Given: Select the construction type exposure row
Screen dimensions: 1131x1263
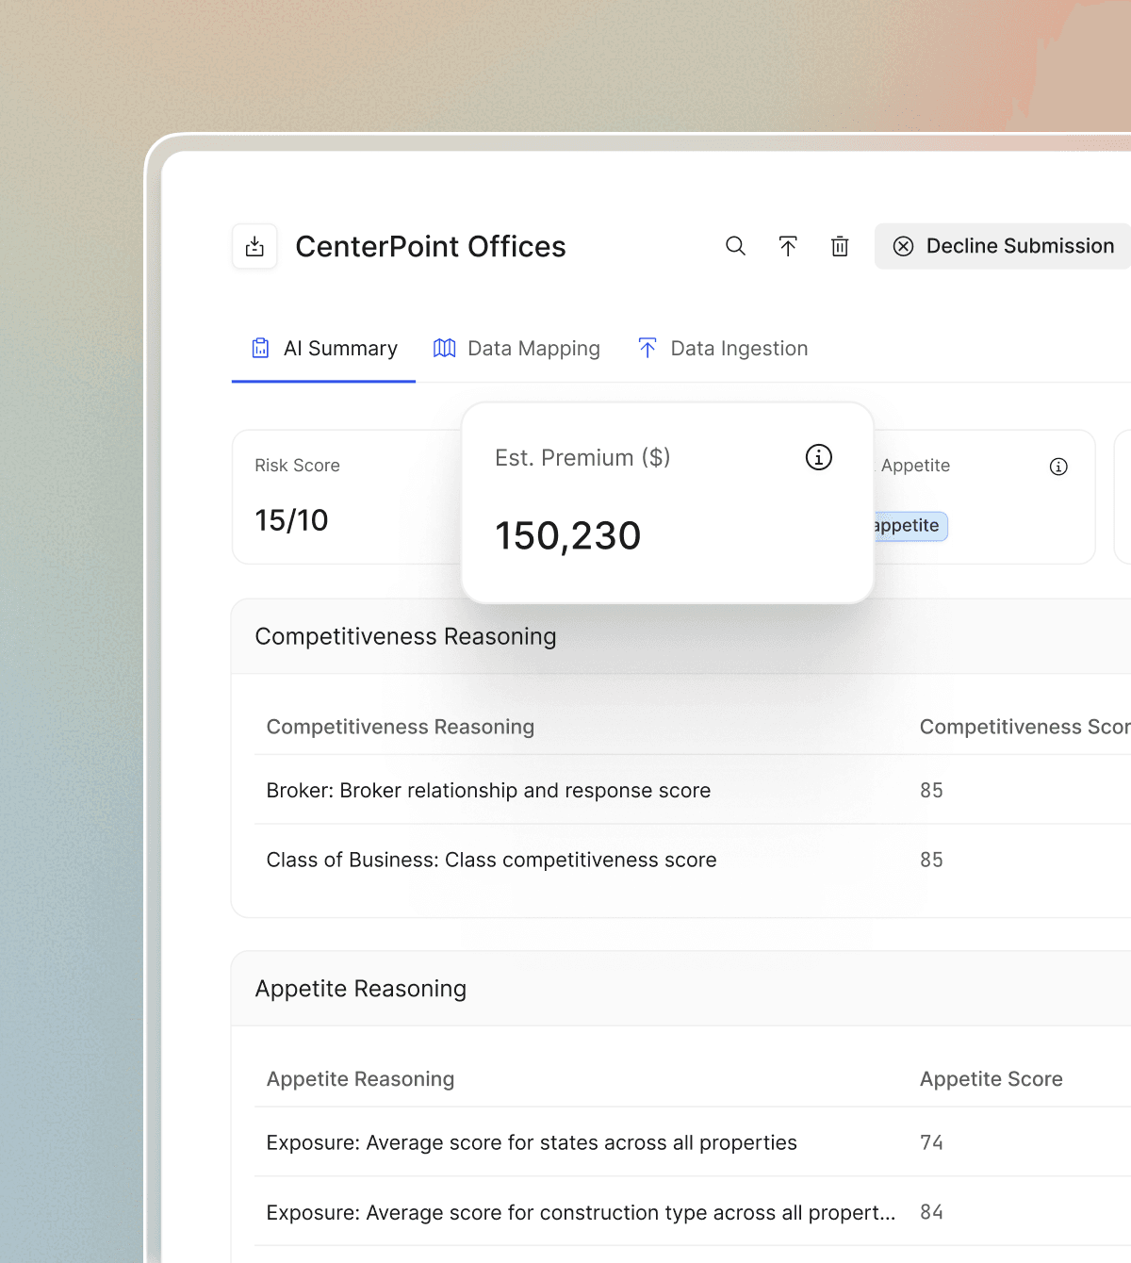Looking at the screenshot, I should pos(693,1212).
